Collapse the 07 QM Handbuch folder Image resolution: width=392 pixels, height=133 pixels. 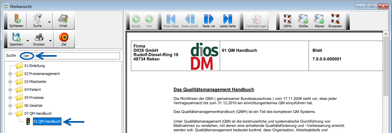[x=10, y=113]
